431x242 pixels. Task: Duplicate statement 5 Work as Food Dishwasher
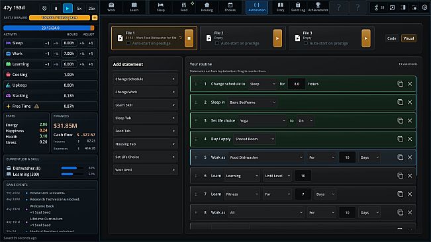(400, 157)
